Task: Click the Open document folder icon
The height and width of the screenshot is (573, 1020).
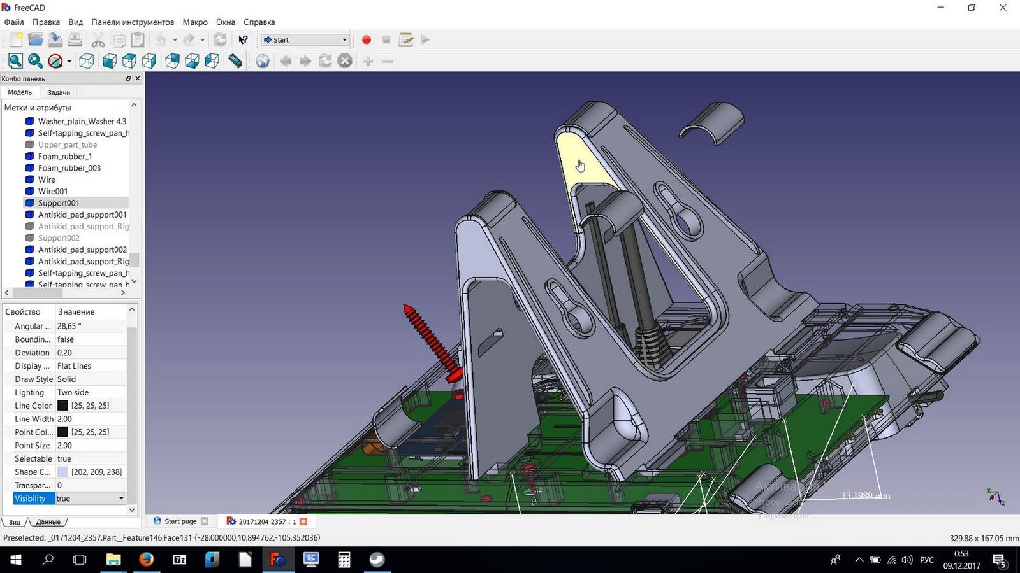Action: point(36,40)
